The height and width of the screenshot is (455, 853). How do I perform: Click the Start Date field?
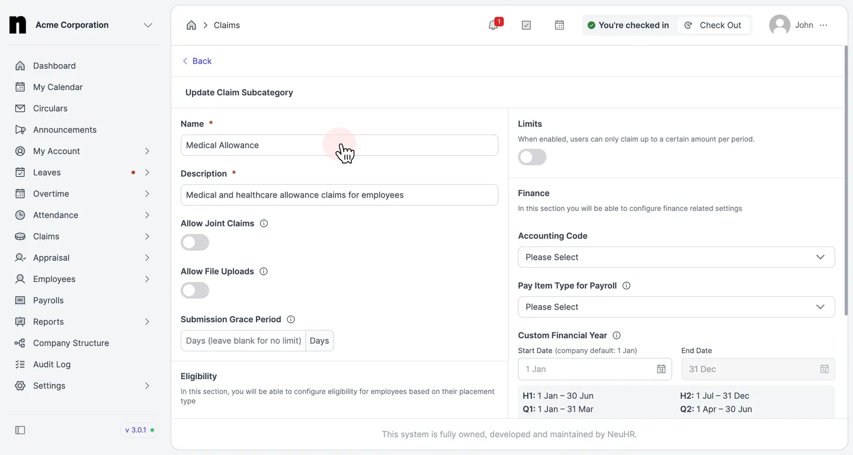(595, 369)
